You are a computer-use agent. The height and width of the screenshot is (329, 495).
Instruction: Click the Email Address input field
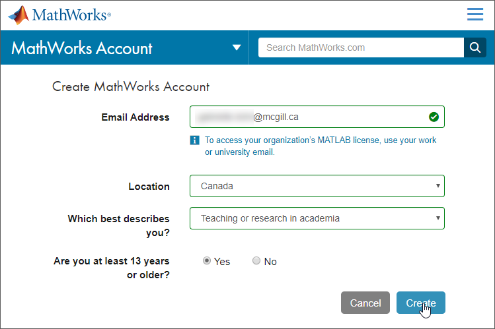317,117
